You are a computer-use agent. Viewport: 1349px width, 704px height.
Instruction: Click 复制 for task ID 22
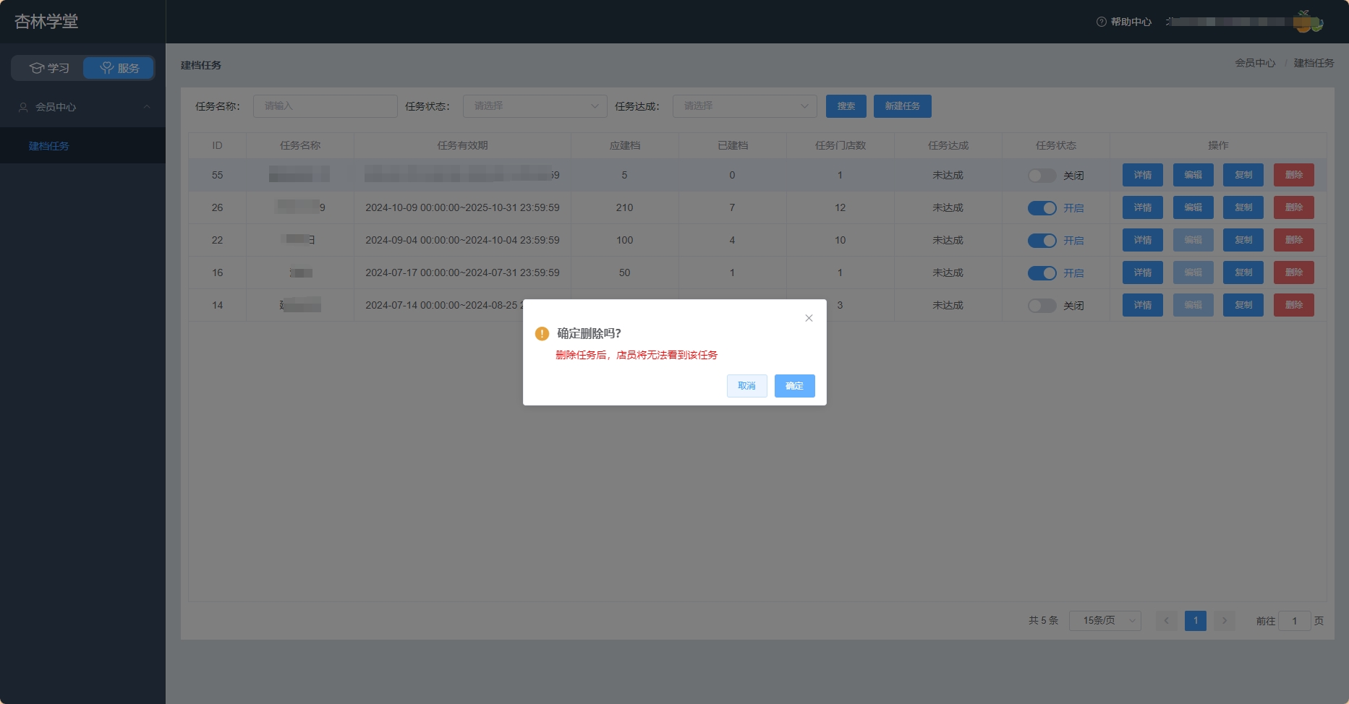(1243, 240)
